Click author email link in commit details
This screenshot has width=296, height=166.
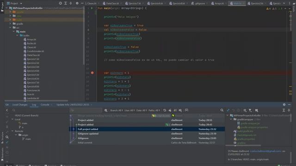click(265, 151)
